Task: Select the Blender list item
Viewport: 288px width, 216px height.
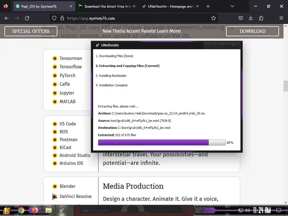Action: pos(67,186)
